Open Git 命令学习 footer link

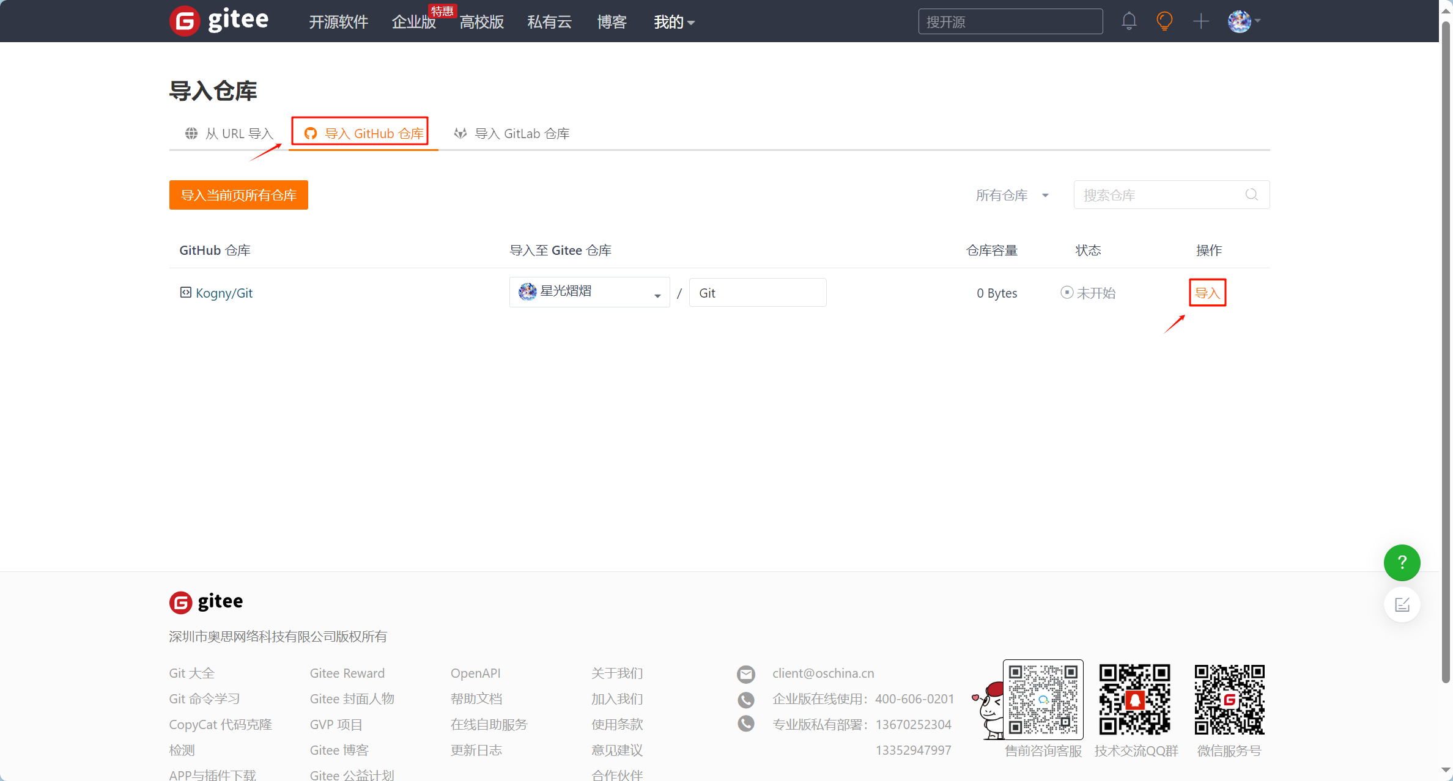pos(204,698)
